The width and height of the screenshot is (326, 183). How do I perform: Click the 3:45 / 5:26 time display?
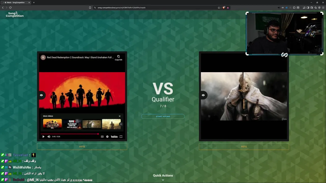point(56,137)
